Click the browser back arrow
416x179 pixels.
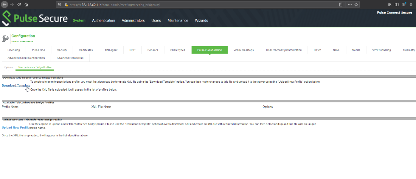coord(5,5)
